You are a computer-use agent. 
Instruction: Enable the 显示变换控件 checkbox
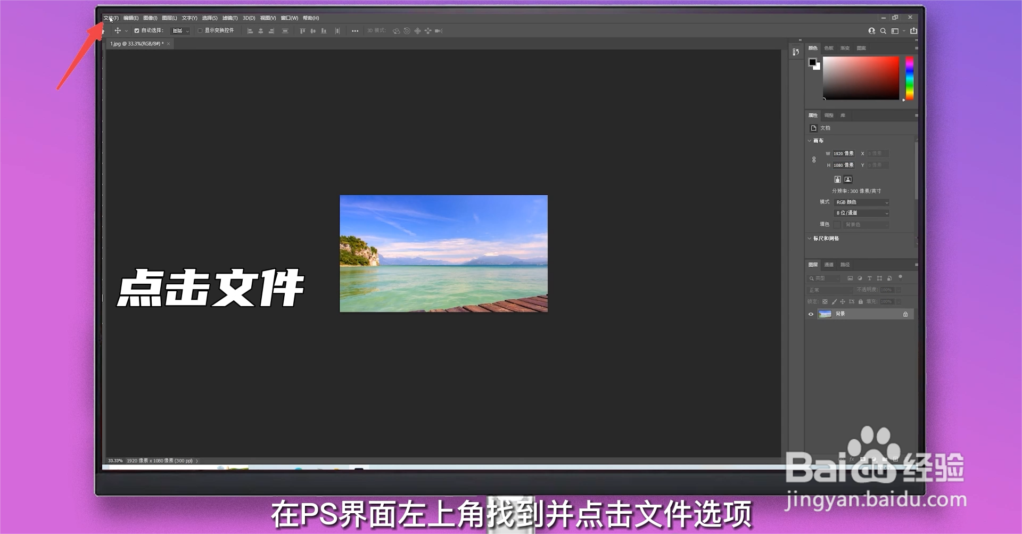pyautogui.click(x=200, y=31)
